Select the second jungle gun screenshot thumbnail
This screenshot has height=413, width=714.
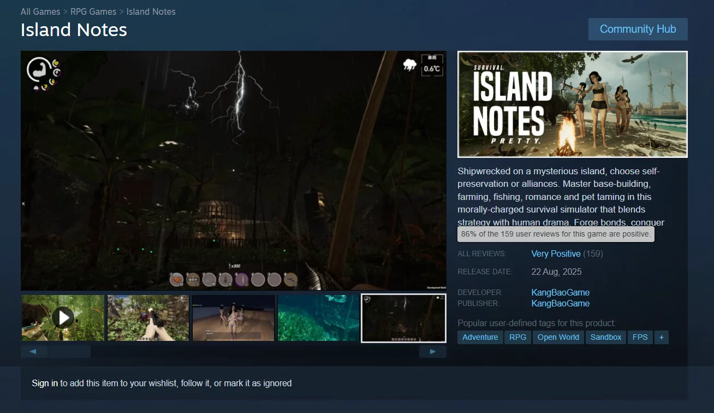pos(148,317)
